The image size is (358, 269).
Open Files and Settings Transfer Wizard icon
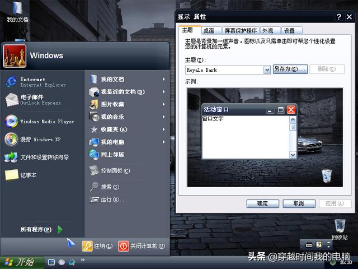click(11, 157)
